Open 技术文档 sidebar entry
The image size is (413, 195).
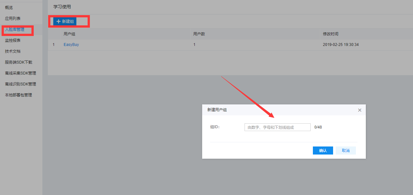click(x=13, y=51)
